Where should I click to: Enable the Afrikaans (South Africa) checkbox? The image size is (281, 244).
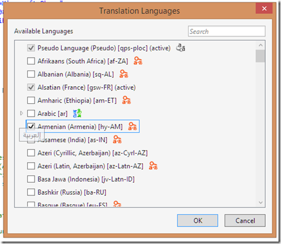coord(31,61)
